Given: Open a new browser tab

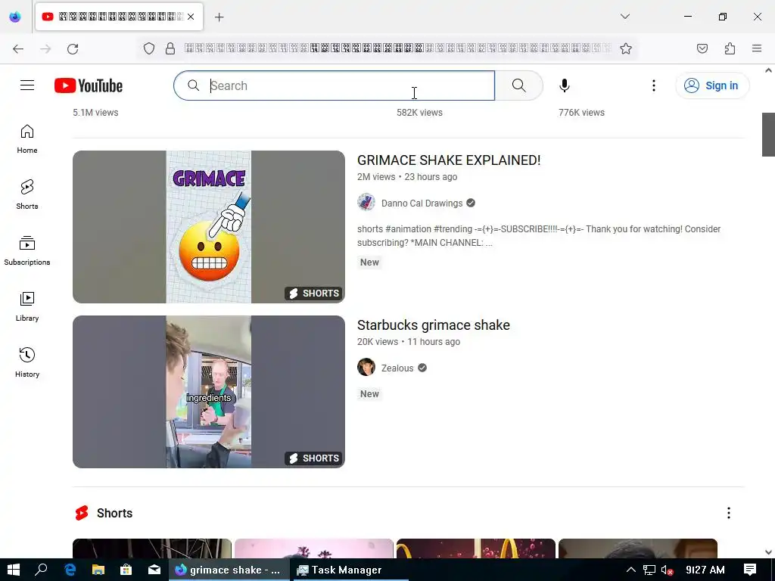Looking at the screenshot, I should 219,17.
